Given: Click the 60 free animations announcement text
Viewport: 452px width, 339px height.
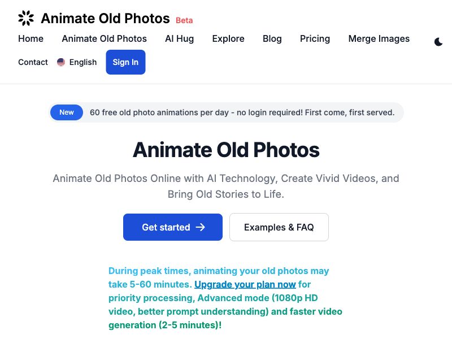Looking at the screenshot, I should click(242, 112).
